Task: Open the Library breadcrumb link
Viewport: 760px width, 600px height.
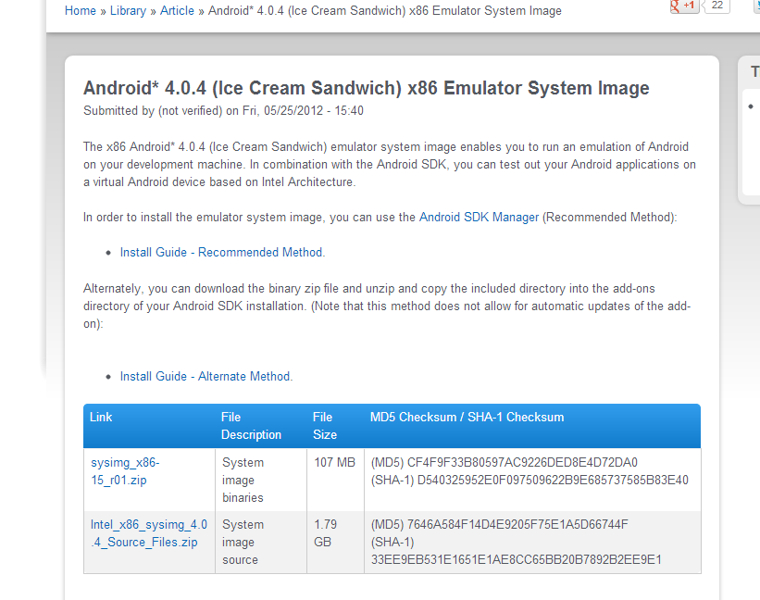Action: click(128, 11)
